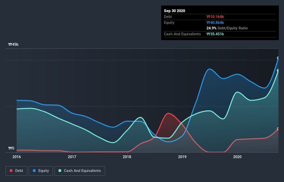
Task: Select the Equity endpoint marker on chart
Action: tap(278, 58)
